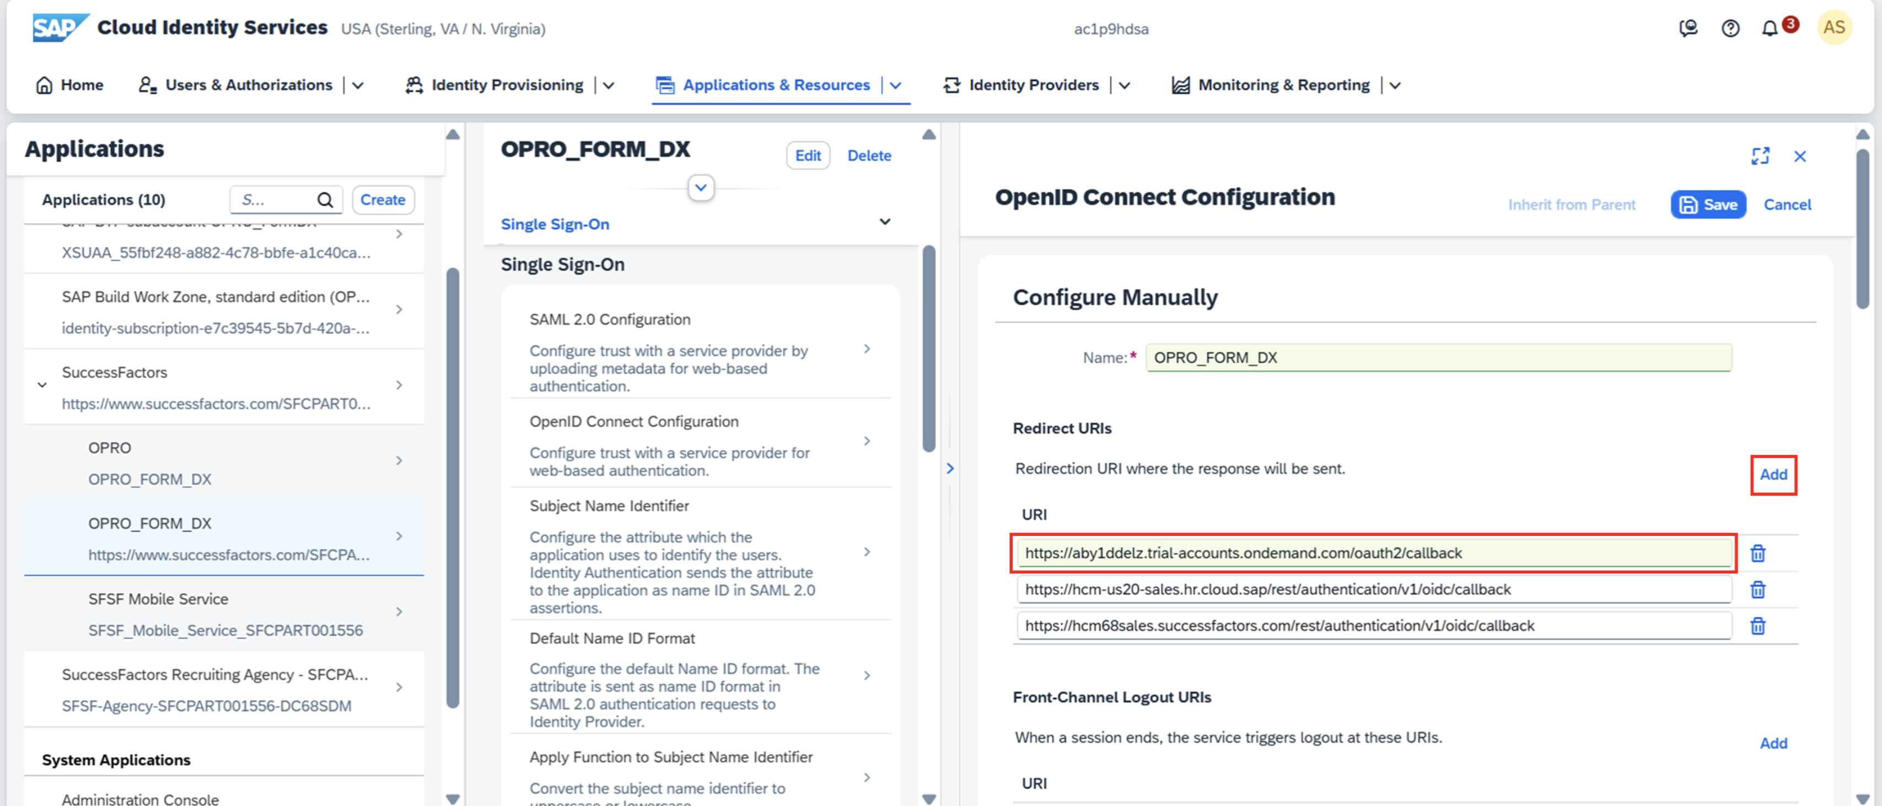1882x806 pixels.
Task: Click the help question mark icon
Action: [1730, 29]
